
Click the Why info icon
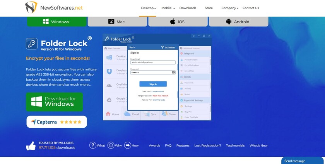(111, 145)
